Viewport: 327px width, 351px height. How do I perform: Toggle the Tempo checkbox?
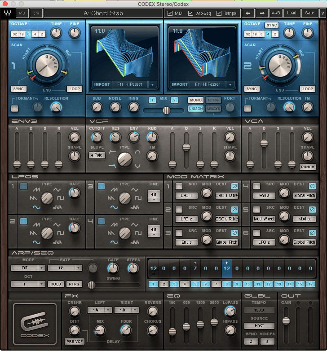tap(219, 13)
